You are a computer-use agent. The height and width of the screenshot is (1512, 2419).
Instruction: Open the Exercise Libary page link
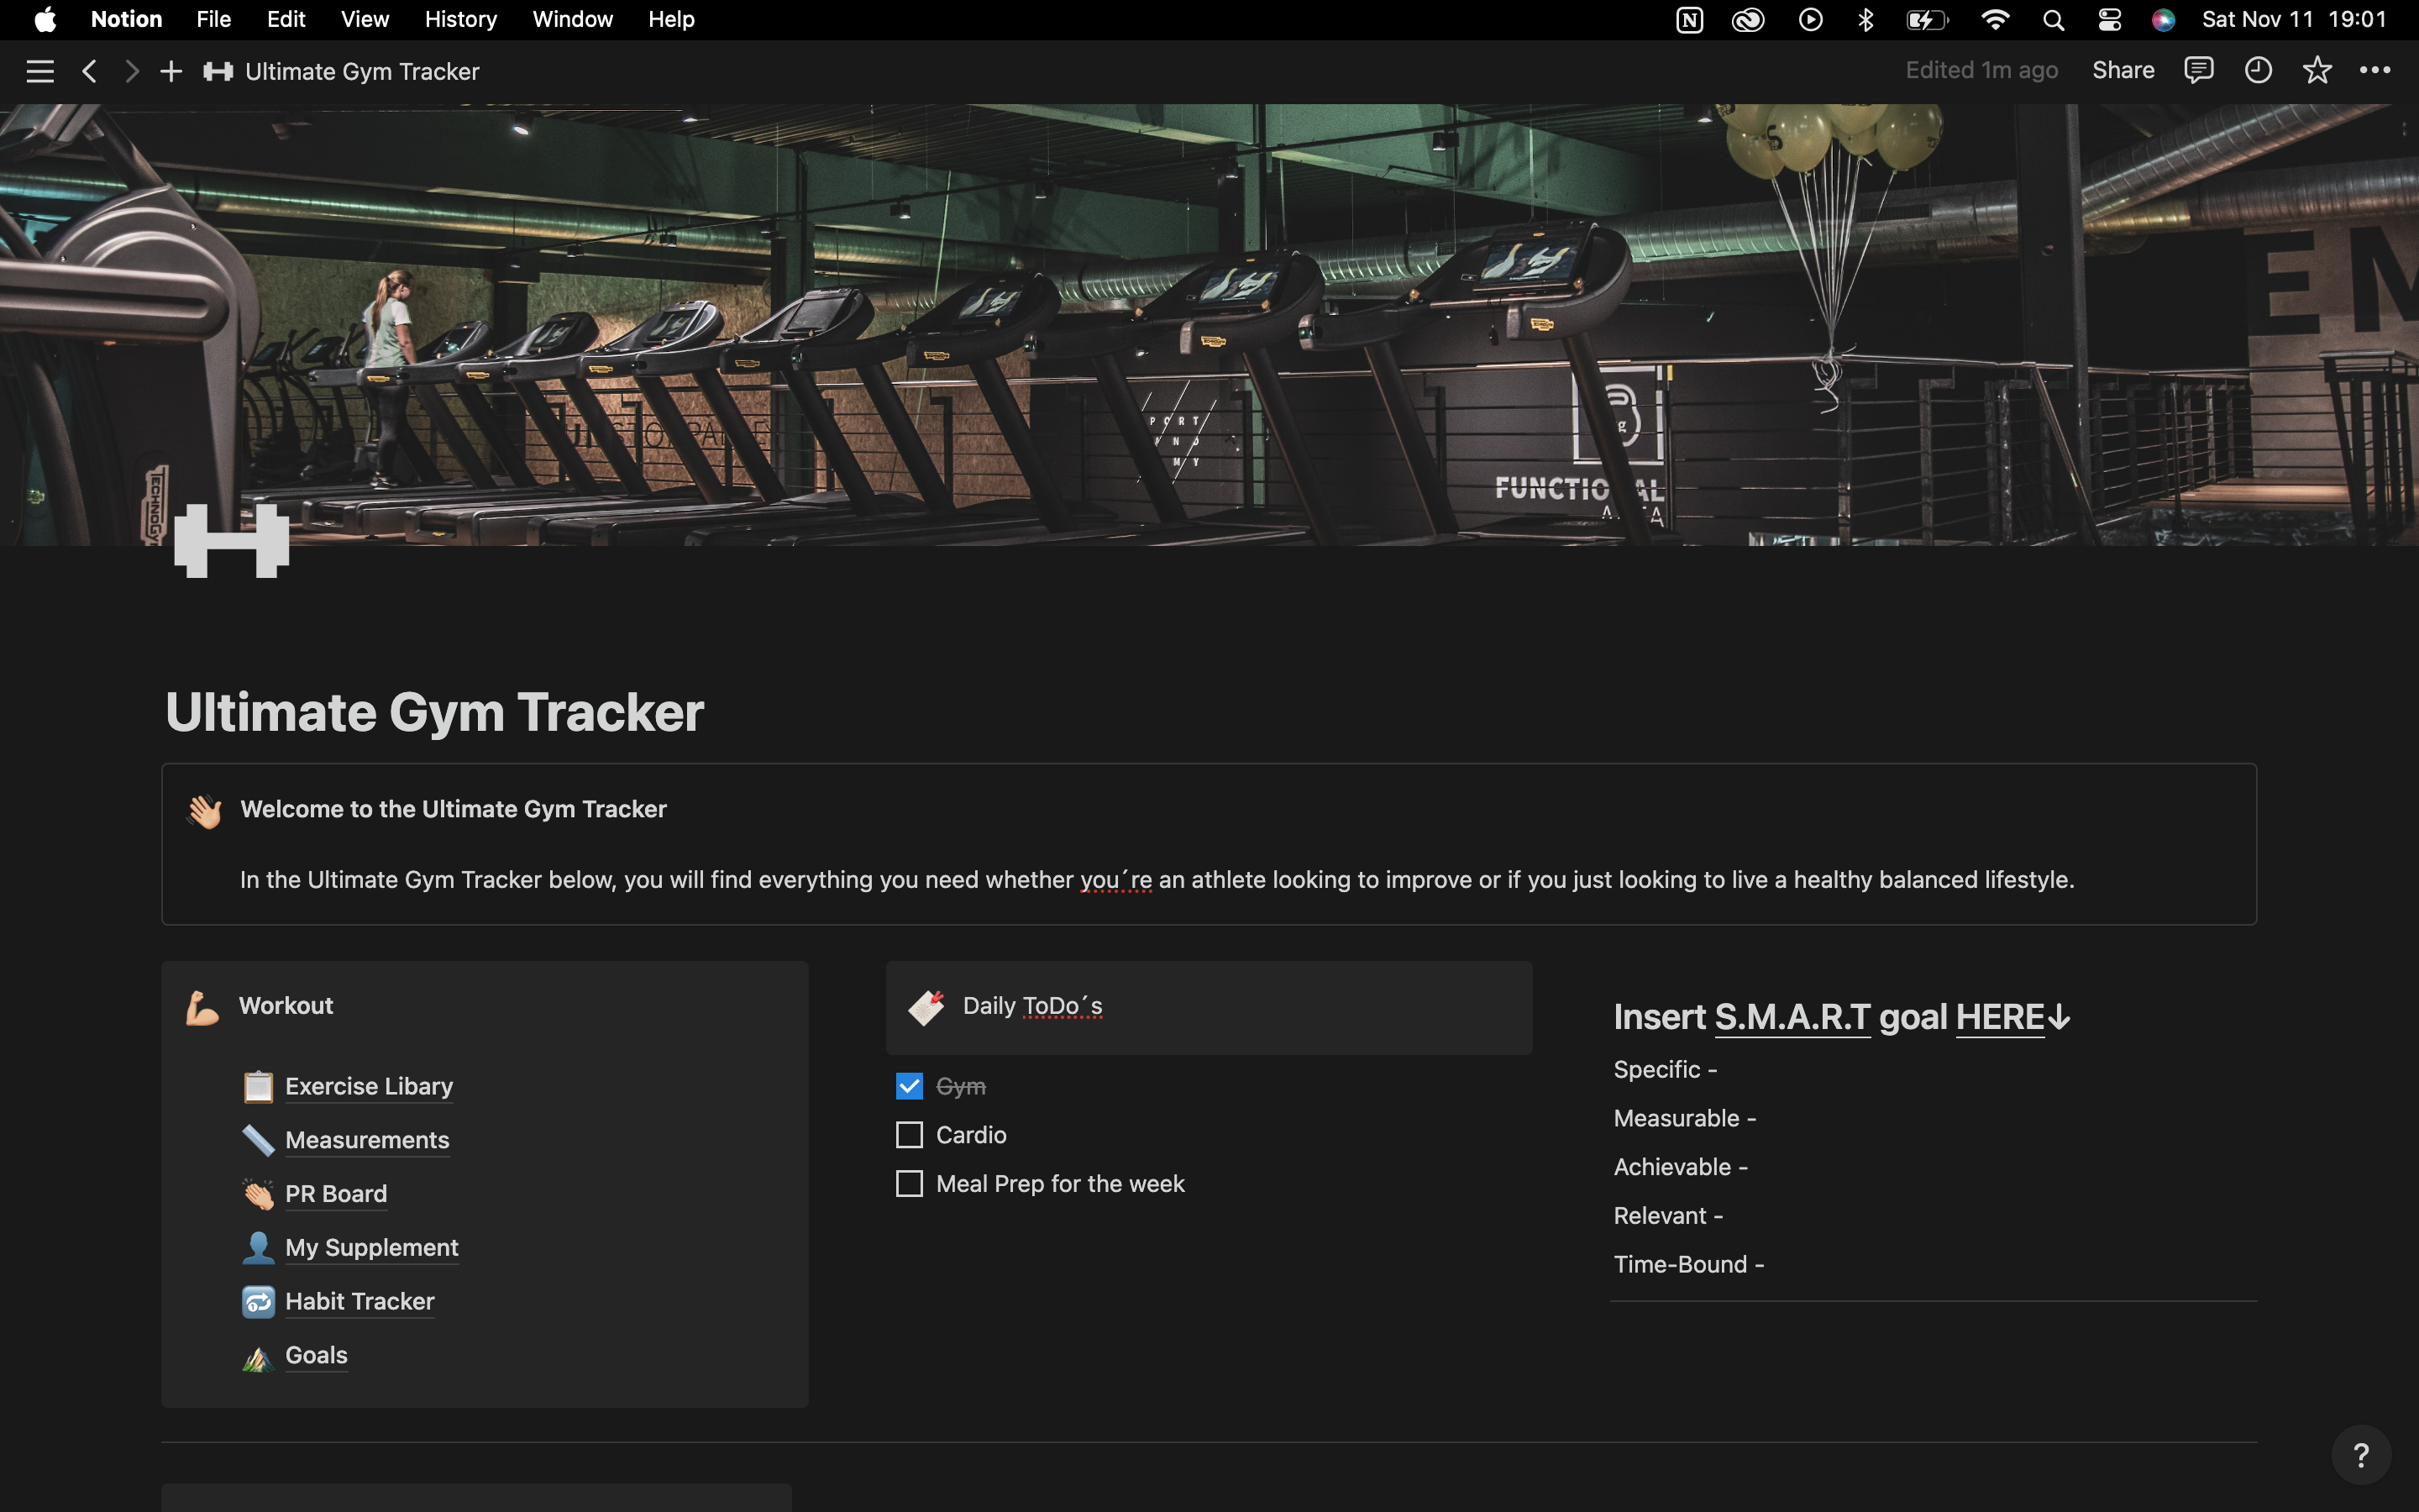click(x=369, y=1086)
